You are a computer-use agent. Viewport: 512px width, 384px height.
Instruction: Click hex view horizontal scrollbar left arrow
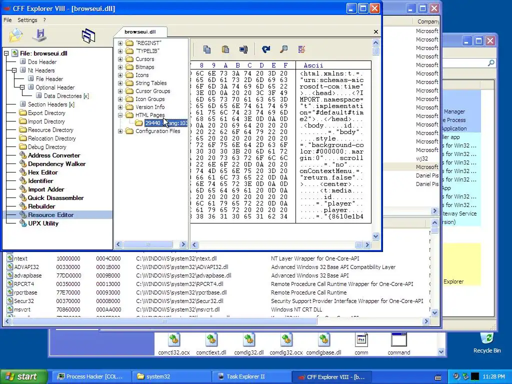click(x=194, y=244)
